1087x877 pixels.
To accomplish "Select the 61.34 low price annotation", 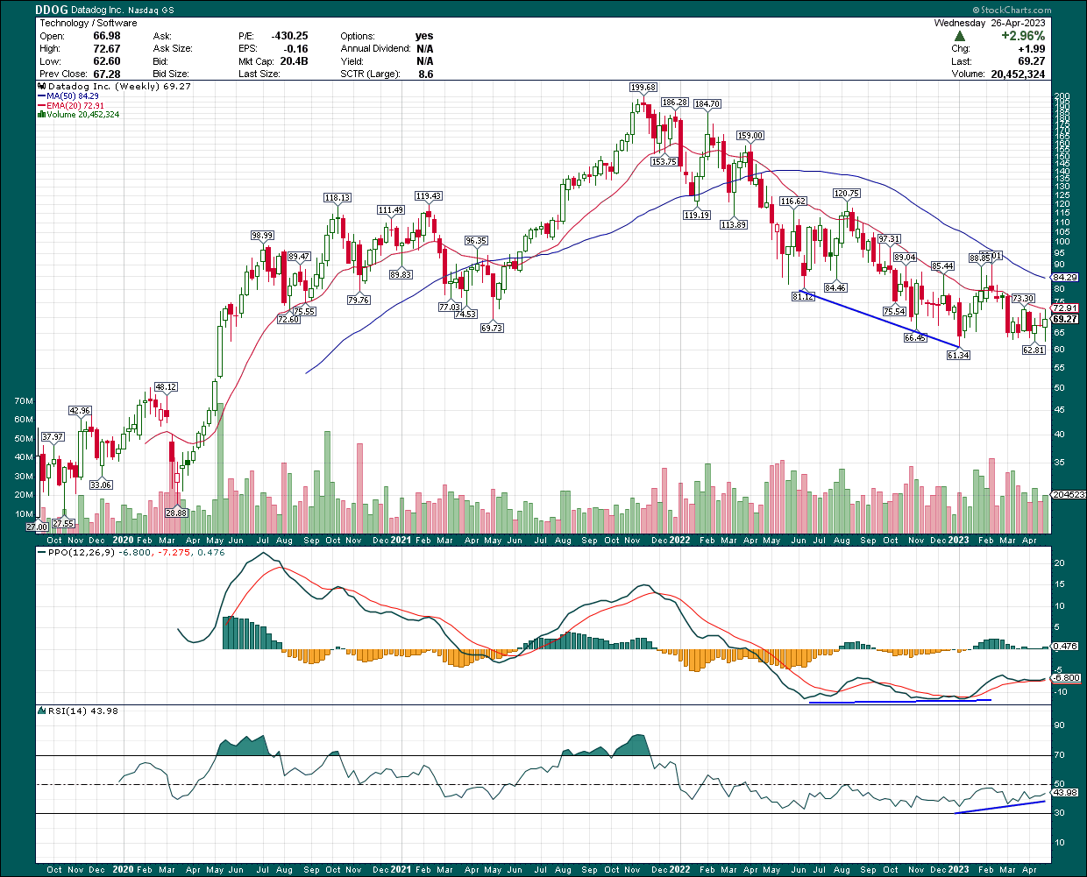I will pos(958,355).
